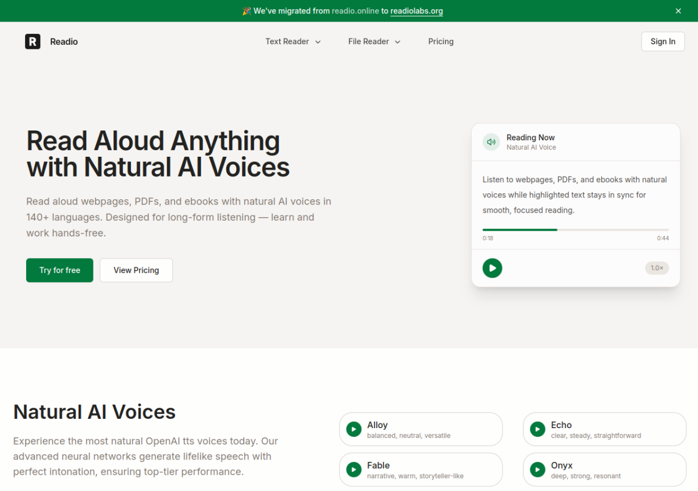Expand the File Reader menu

click(375, 41)
